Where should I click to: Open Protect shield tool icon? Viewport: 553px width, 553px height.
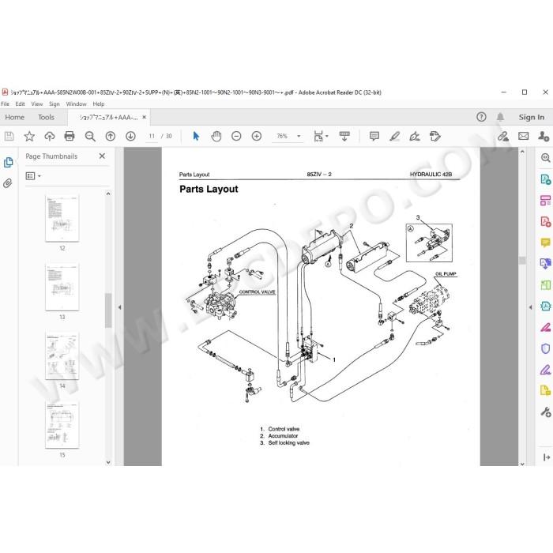[x=545, y=348]
